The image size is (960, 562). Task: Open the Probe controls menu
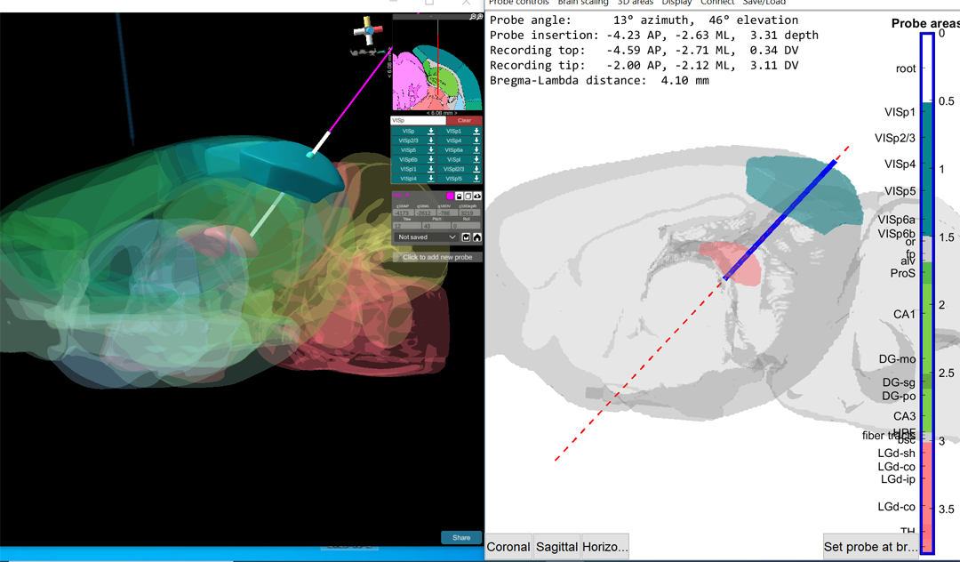tap(519, 3)
